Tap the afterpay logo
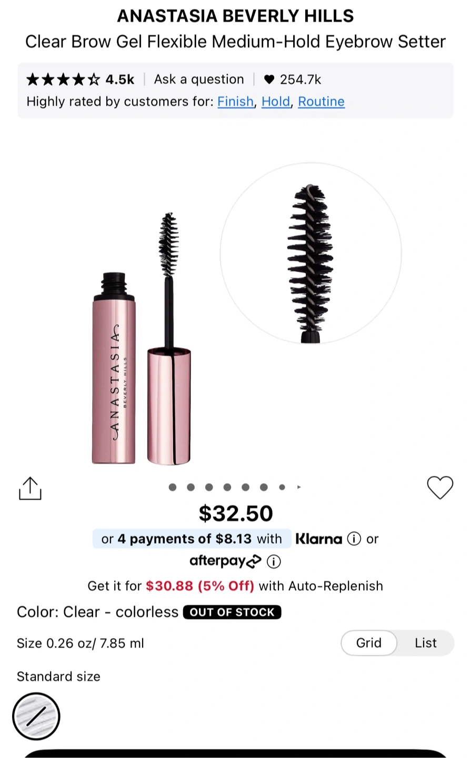471x758 pixels. [225, 561]
